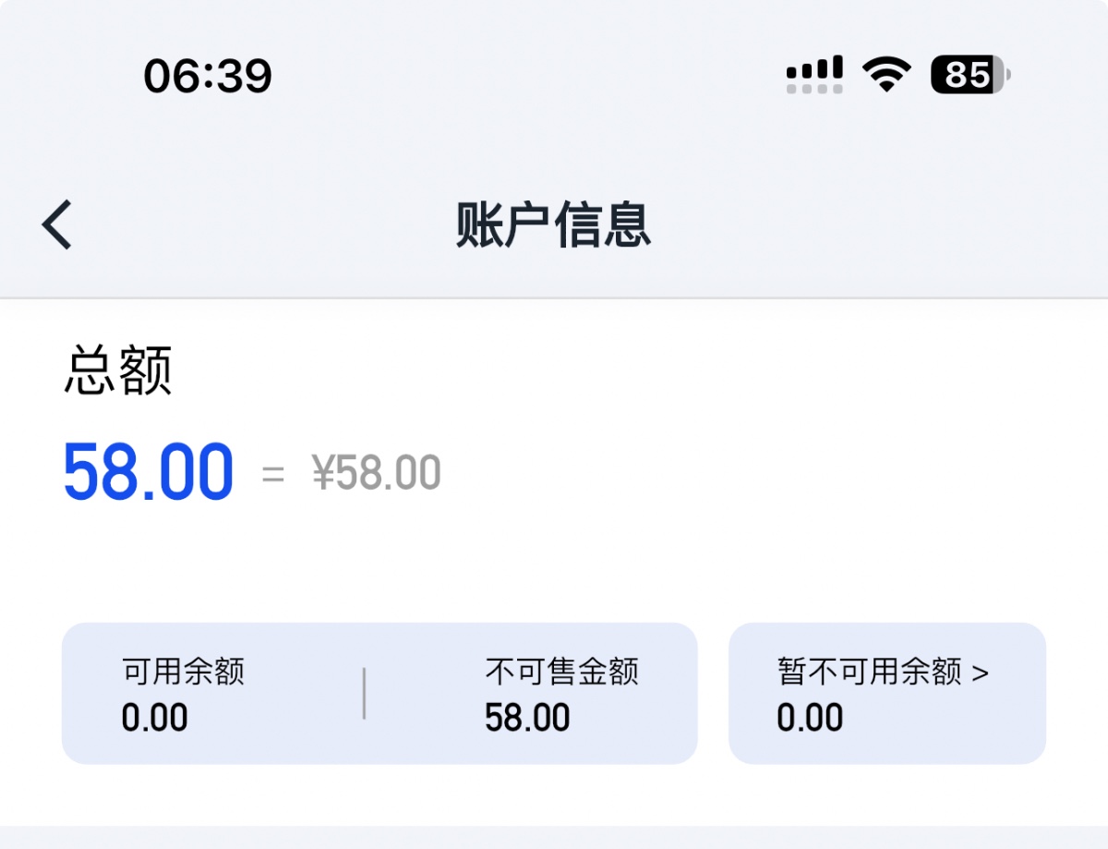Tap the Wi-Fi status icon
The image size is (1108, 849).
[x=886, y=74]
